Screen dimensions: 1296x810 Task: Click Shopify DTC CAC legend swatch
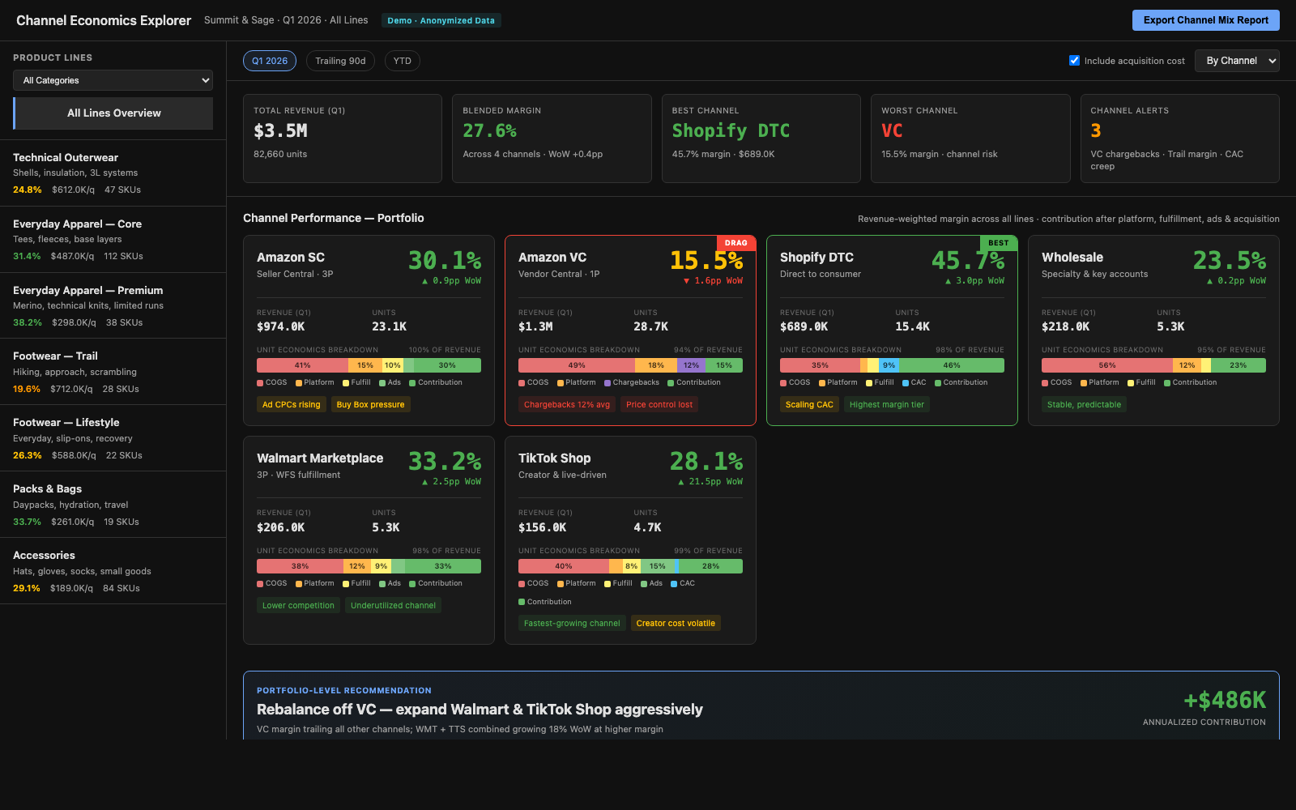(906, 383)
